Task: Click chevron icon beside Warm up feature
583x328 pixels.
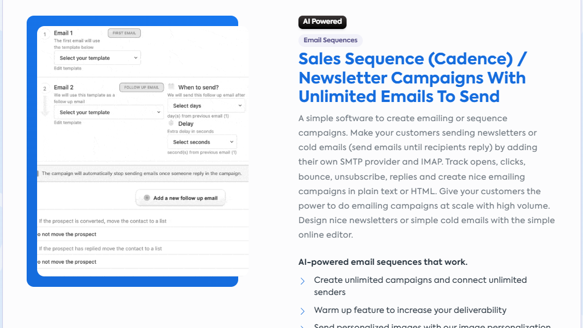Action: pyautogui.click(x=303, y=311)
